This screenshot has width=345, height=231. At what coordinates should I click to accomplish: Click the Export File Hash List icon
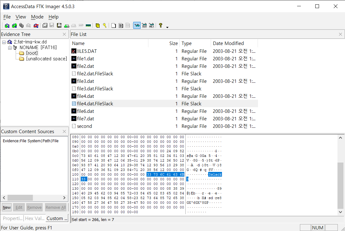121,26
